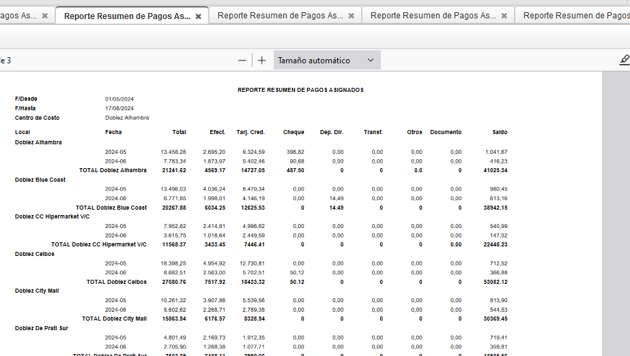Select the highlighter pen tool icon
The height and width of the screenshot is (356, 630).
(624, 60)
